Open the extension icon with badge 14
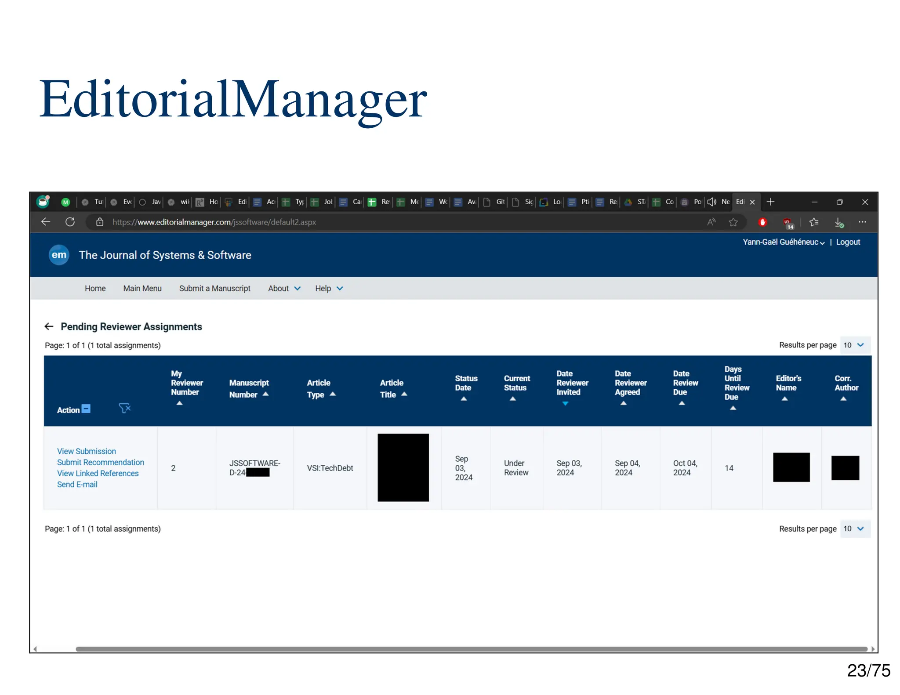This screenshot has width=900, height=695. (788, 223)
